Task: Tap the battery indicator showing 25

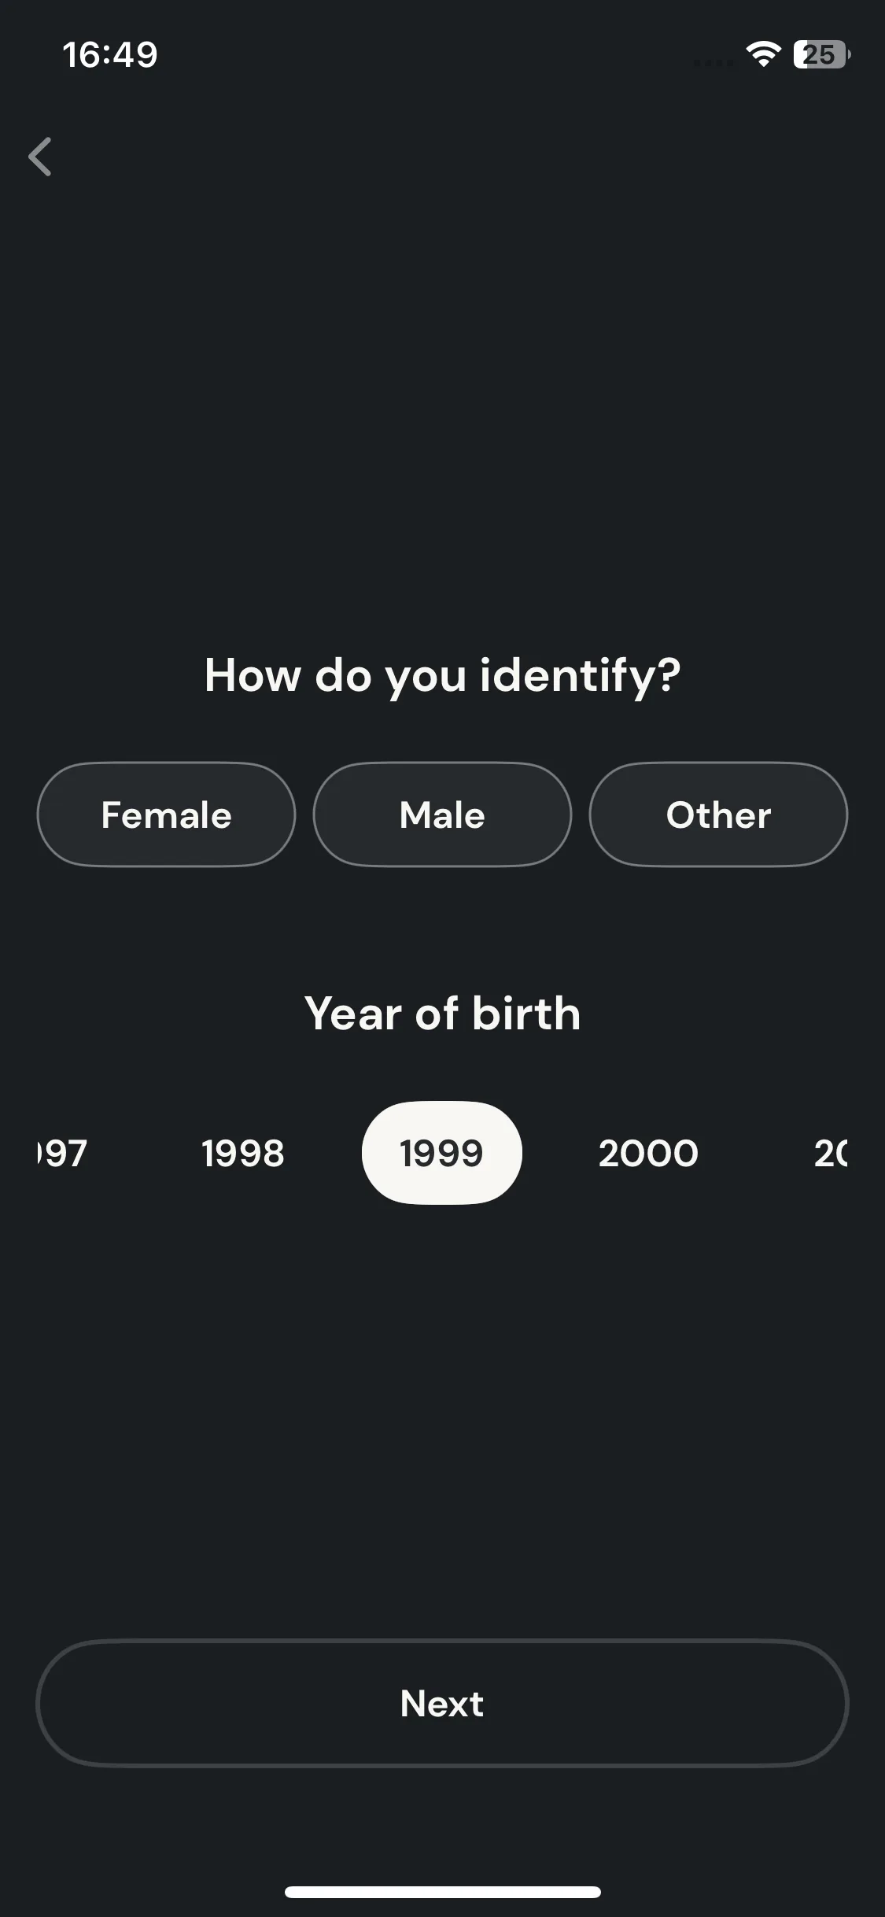Action: click(821, 54)
